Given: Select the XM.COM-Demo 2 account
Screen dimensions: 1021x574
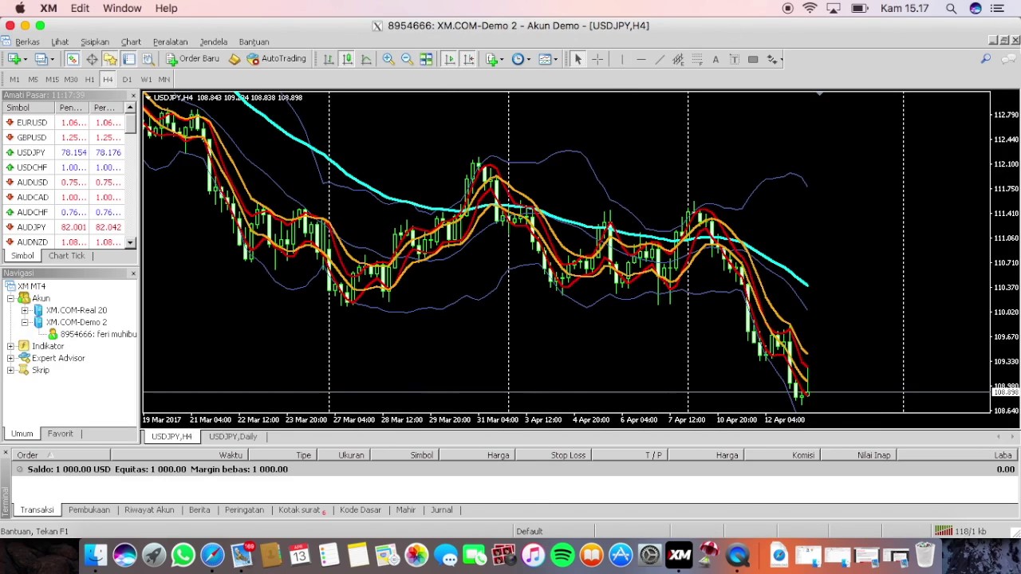Looking at the screenshot, I should (x=76, y=322).
